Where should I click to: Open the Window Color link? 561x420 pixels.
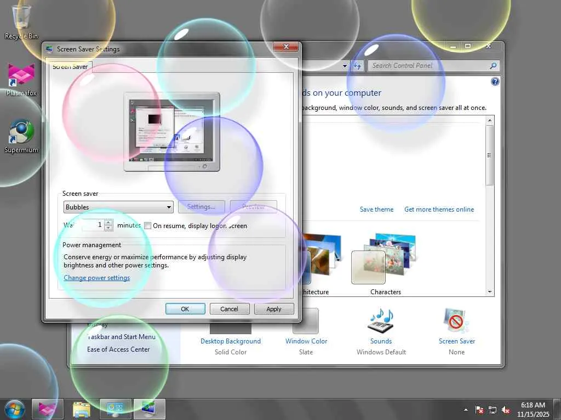coord(306,341)
